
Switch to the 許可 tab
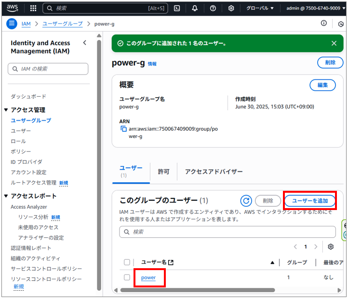163,172
